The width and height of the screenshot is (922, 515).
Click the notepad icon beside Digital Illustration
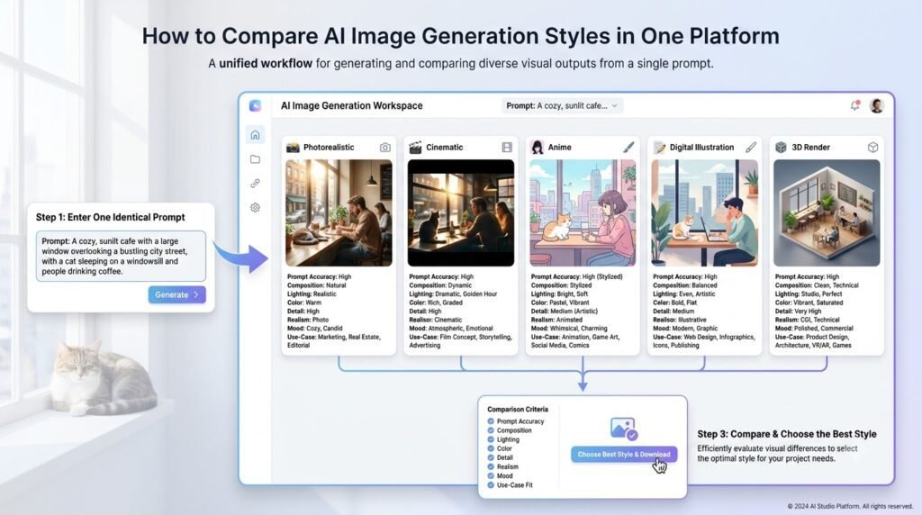(660, 147)
